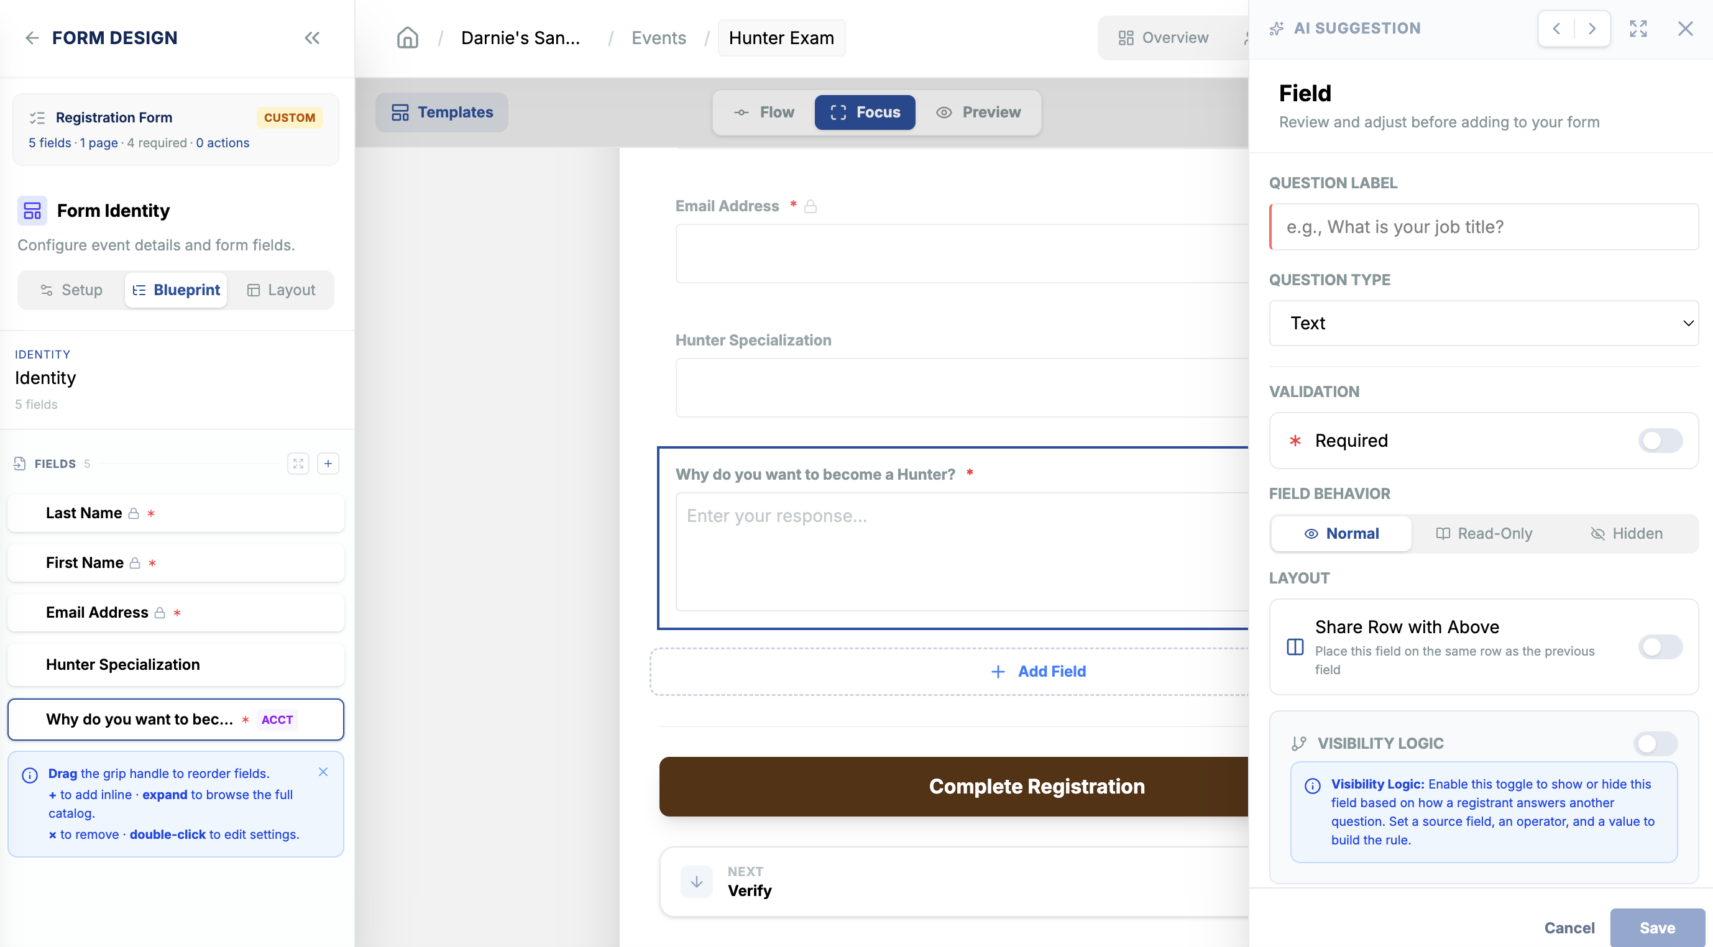Image resolution: width=1713 pixels, height=947 pixels.
Task: Click the Visibility Logic branch icon
Action: coord(1298,744)
